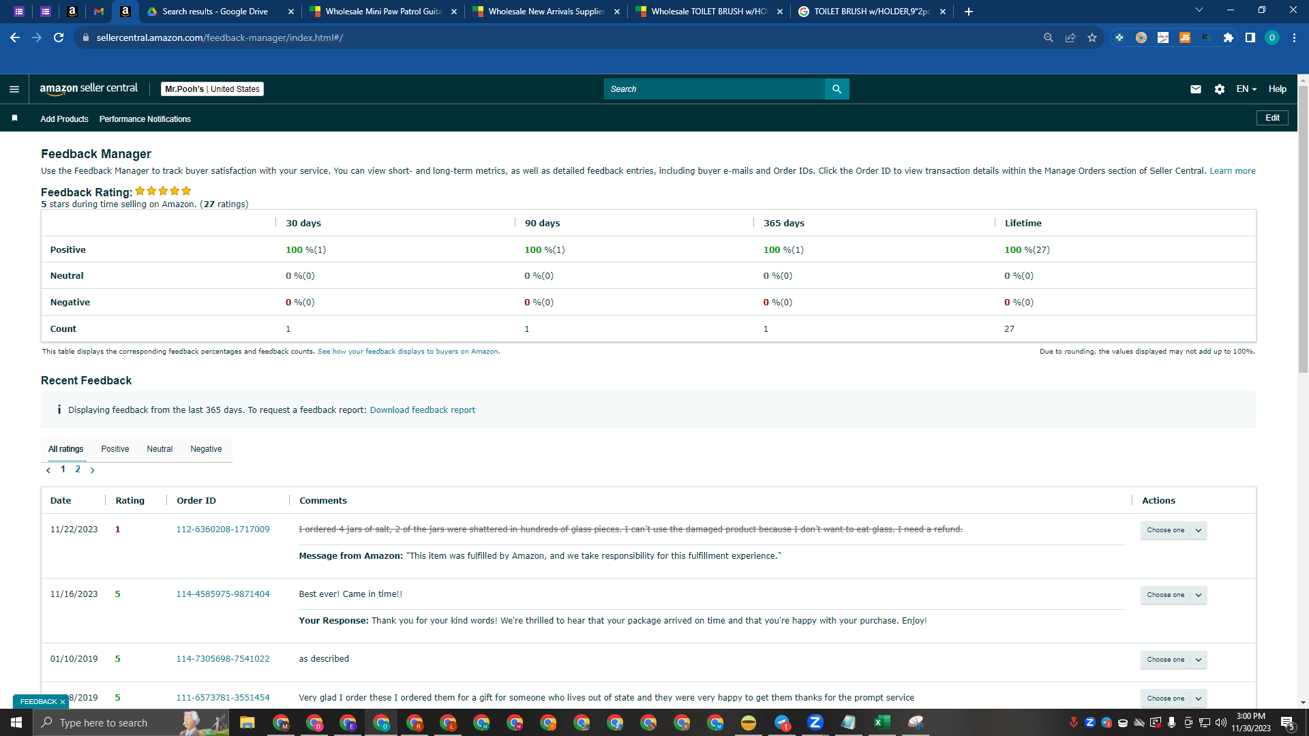Open the buyer messages envelope icon
This screenshot has width=1309, height=736.
point(1195,89)
